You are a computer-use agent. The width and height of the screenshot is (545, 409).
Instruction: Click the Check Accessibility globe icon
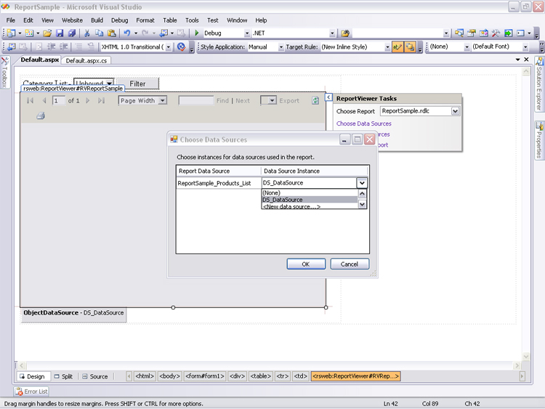181,46
